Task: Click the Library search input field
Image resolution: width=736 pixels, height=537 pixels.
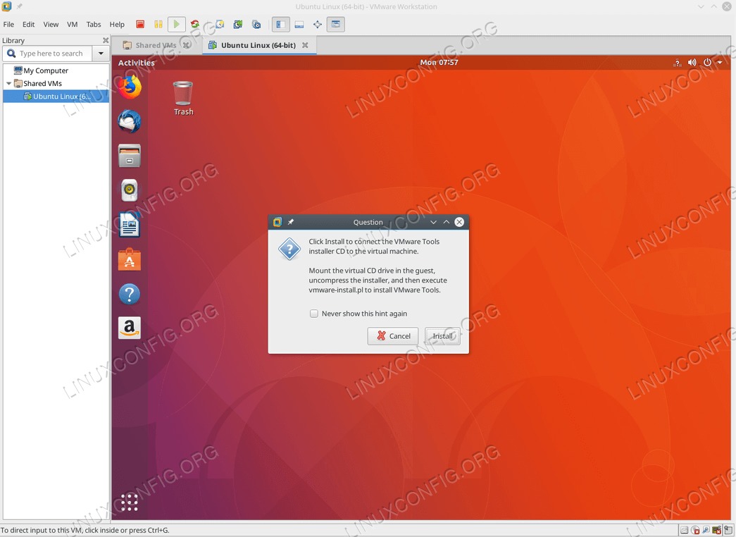Action: (47, 54)
